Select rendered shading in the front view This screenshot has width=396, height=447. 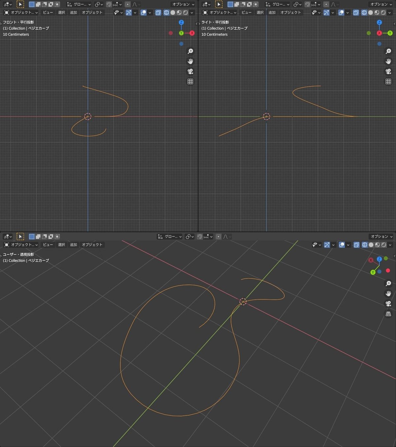tap(185, 13)
